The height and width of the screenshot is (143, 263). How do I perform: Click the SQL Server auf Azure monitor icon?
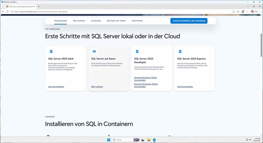pyautogui.click(x=94, y=52)
